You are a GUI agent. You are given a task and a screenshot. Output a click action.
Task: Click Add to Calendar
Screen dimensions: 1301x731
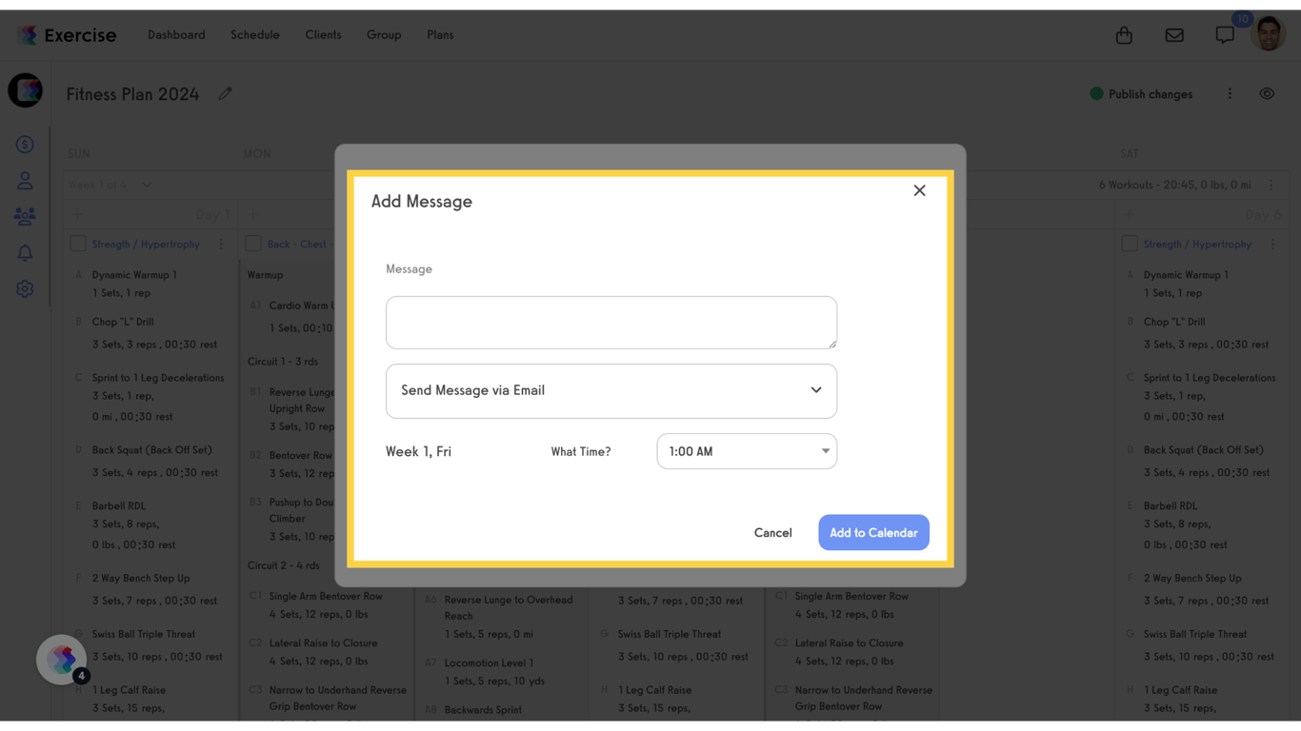click(x=872, y=532)
